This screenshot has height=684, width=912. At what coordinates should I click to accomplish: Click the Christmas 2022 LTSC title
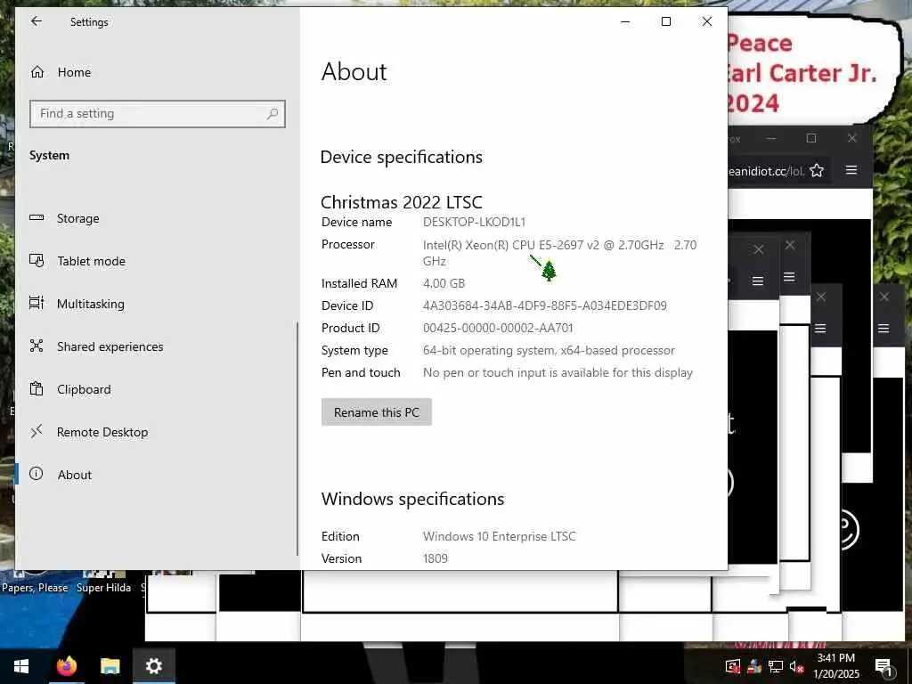click(402, 202)
